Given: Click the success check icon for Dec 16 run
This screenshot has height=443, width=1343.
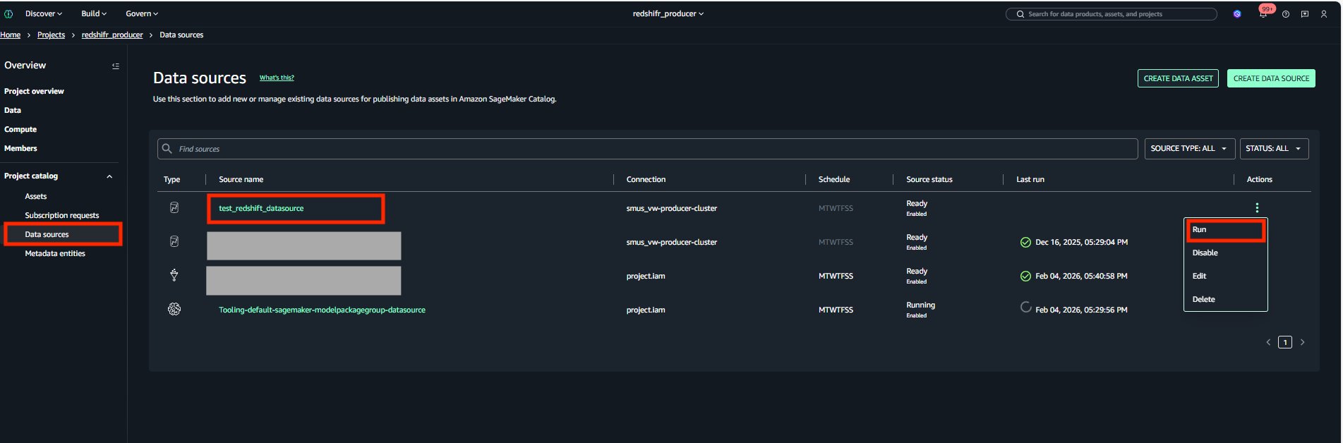Looking at the screenshot, I should (x=1025, y=242).
